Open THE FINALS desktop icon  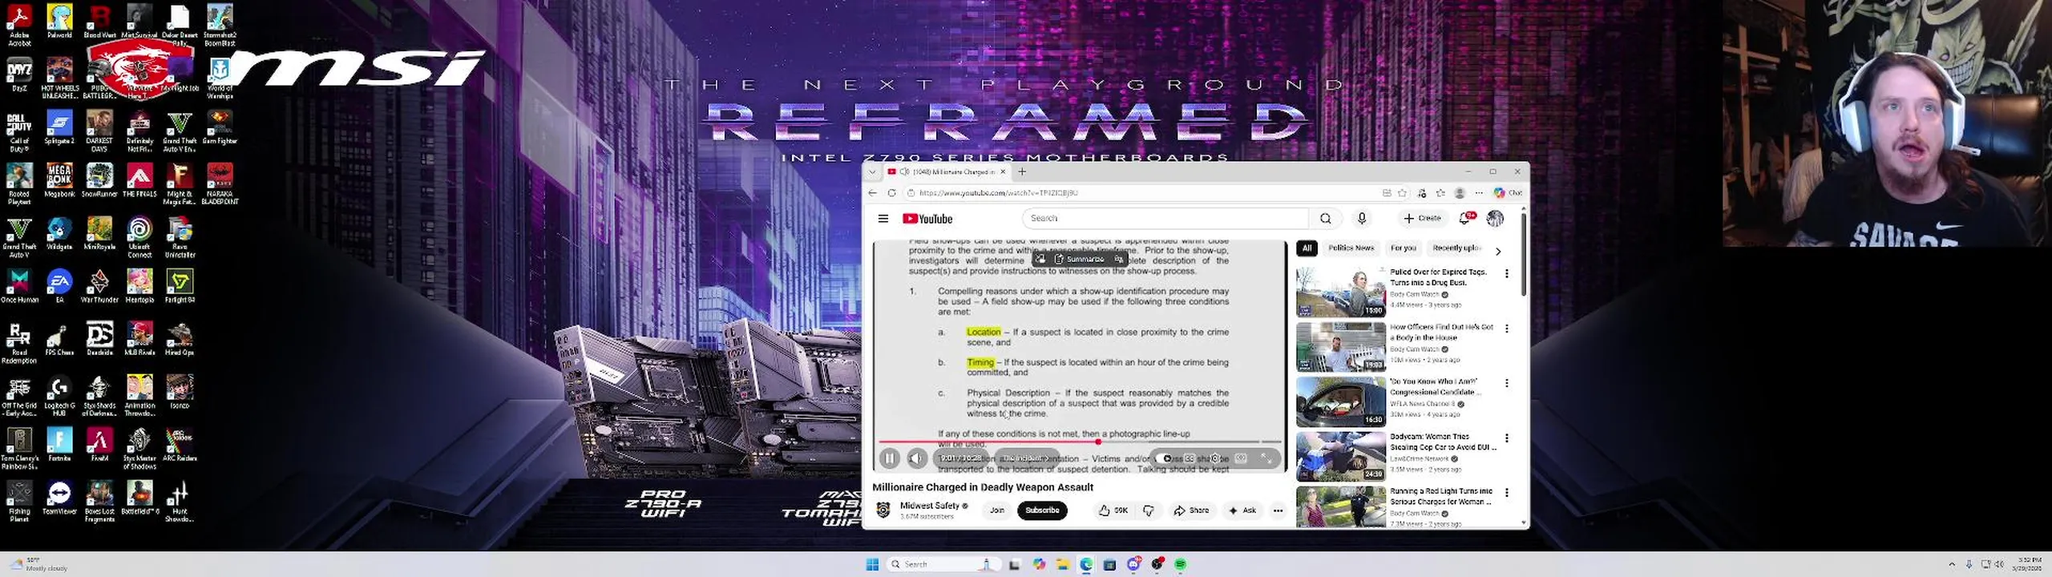[x=139, y=180]
